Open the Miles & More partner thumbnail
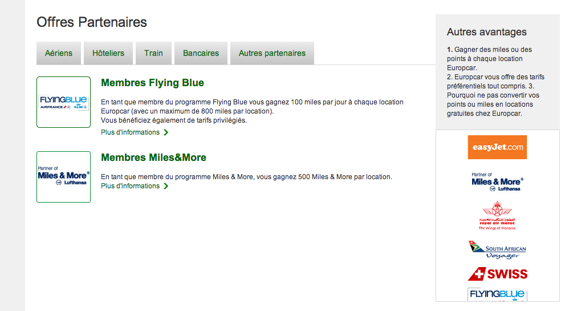 coord(63,177)
